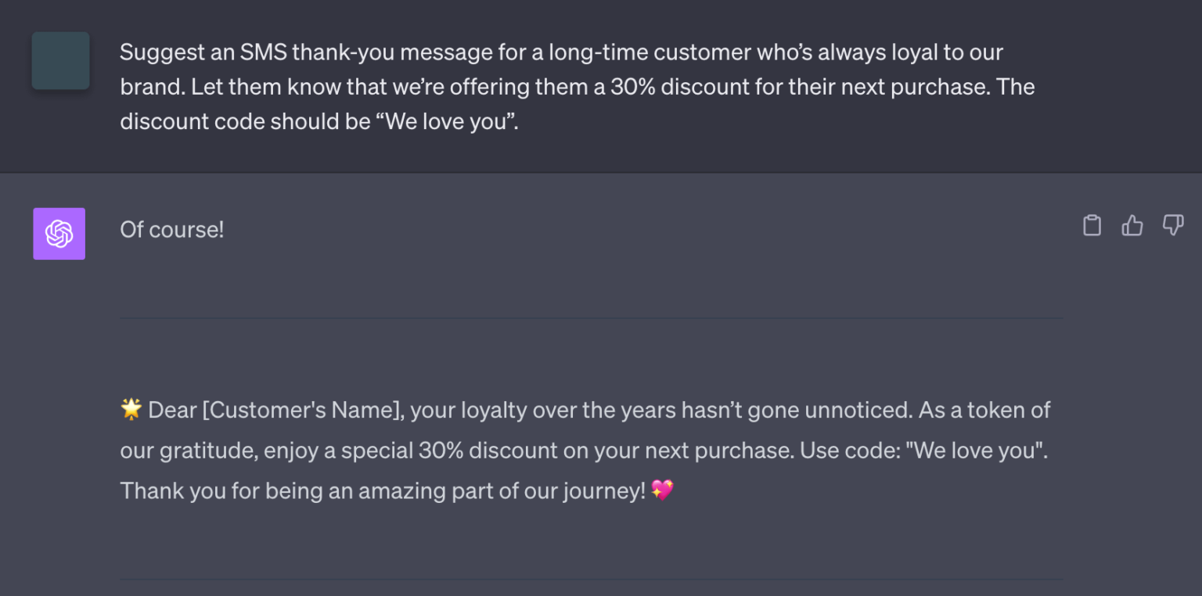The image size is (1202, 596).
Task: Select the user avatar square
Action: [60, 60]
